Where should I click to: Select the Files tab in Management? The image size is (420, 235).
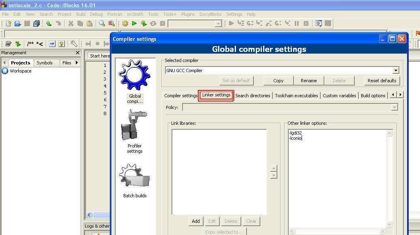67,63
